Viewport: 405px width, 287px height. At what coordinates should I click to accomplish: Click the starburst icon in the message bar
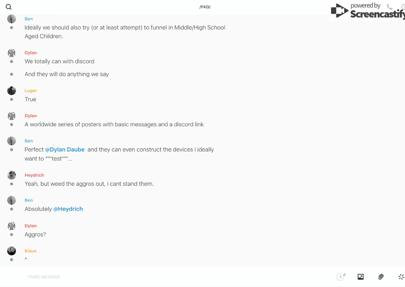click(x=401, y=277)
